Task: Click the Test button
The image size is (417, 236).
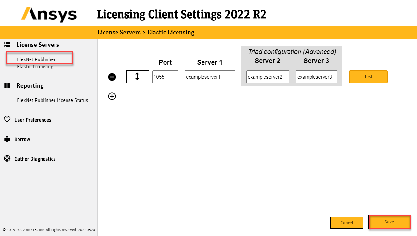Action: coord(368,77)
